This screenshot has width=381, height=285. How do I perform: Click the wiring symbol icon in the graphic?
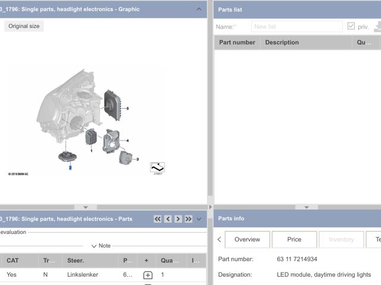click(x=157, y=167)
